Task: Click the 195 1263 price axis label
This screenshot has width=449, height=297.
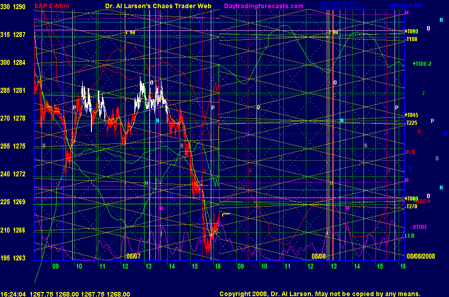Action: tap(13, 258)
